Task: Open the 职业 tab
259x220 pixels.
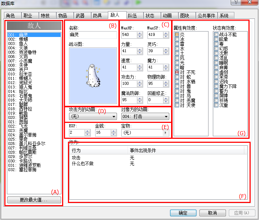Action: [x=30, y=16]
